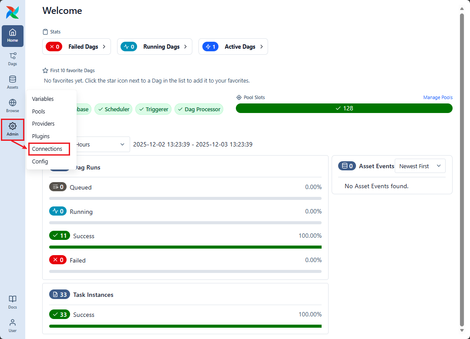Open the Active Dags stat card

tap(233, 47)
